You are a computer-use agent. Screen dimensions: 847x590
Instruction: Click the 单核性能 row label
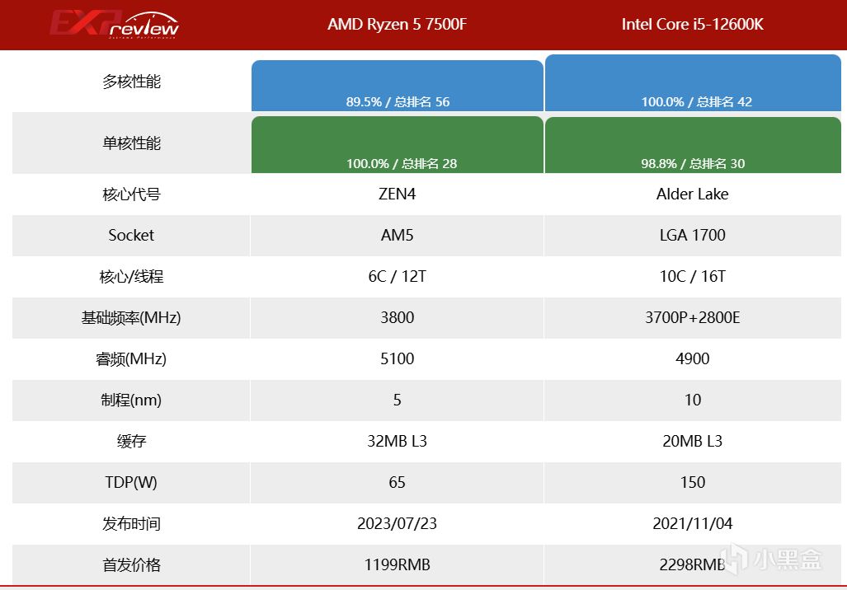click(x=131, y=143)
